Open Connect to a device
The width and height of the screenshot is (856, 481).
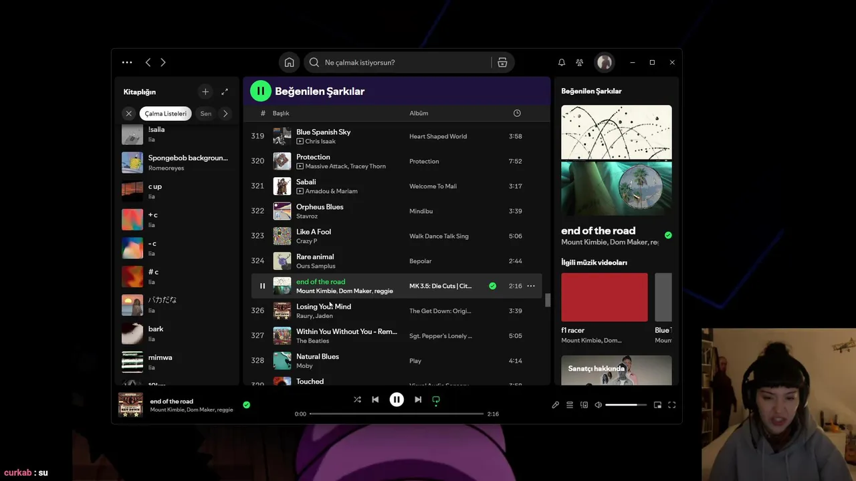tap(584, 405)
